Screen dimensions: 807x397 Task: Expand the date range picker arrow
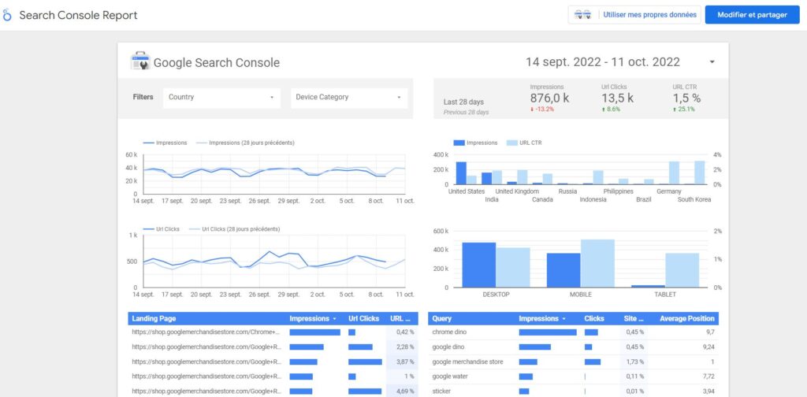tap(712, 62)
